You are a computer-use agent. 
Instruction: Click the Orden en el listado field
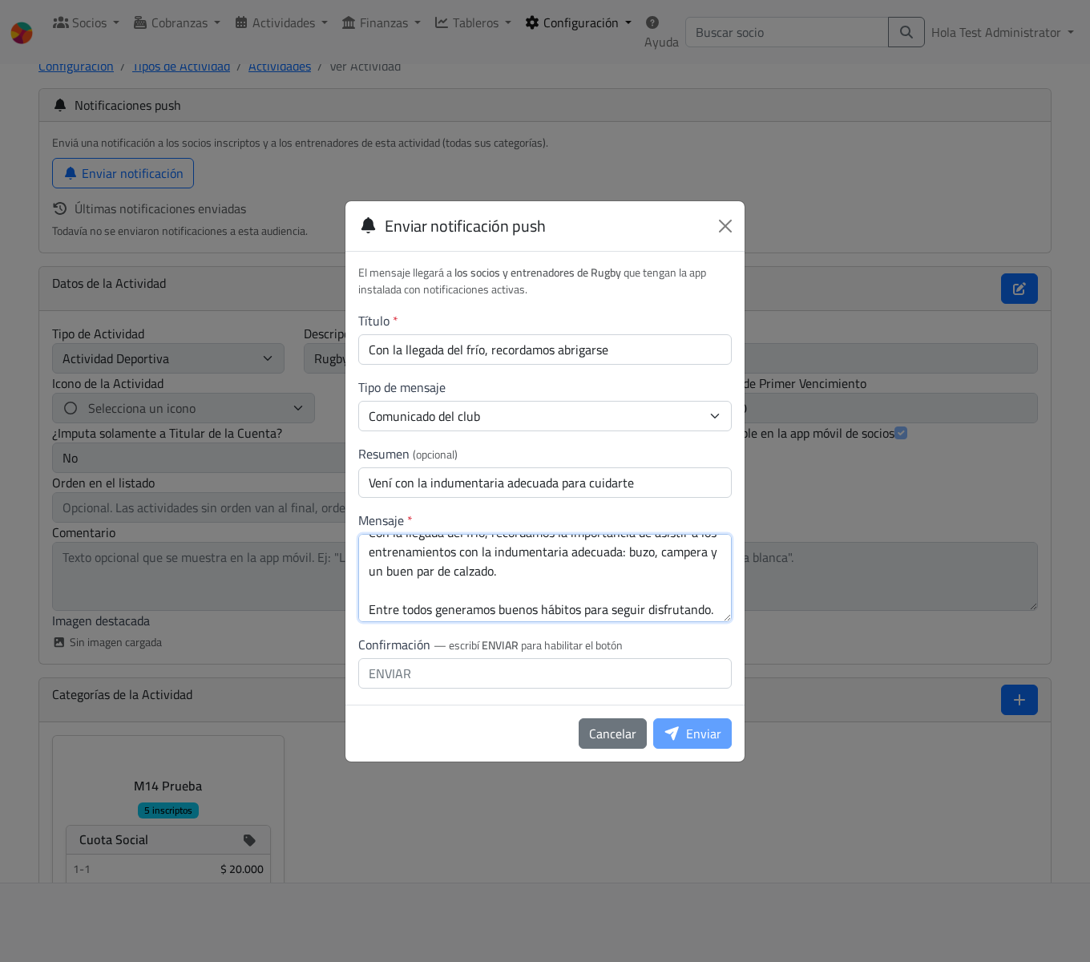click(199, 507)
